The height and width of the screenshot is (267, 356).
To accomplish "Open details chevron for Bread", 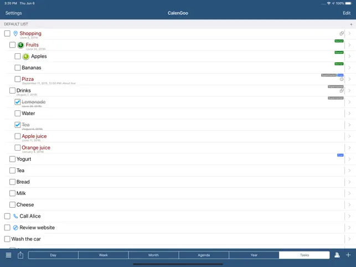I will (x=350, y=182).
